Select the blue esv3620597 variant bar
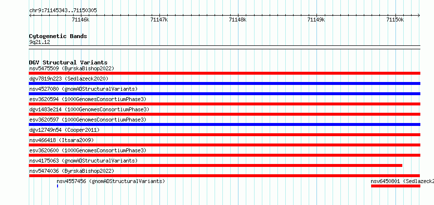This screenshot has width=434, height=205. pos(224,124)
